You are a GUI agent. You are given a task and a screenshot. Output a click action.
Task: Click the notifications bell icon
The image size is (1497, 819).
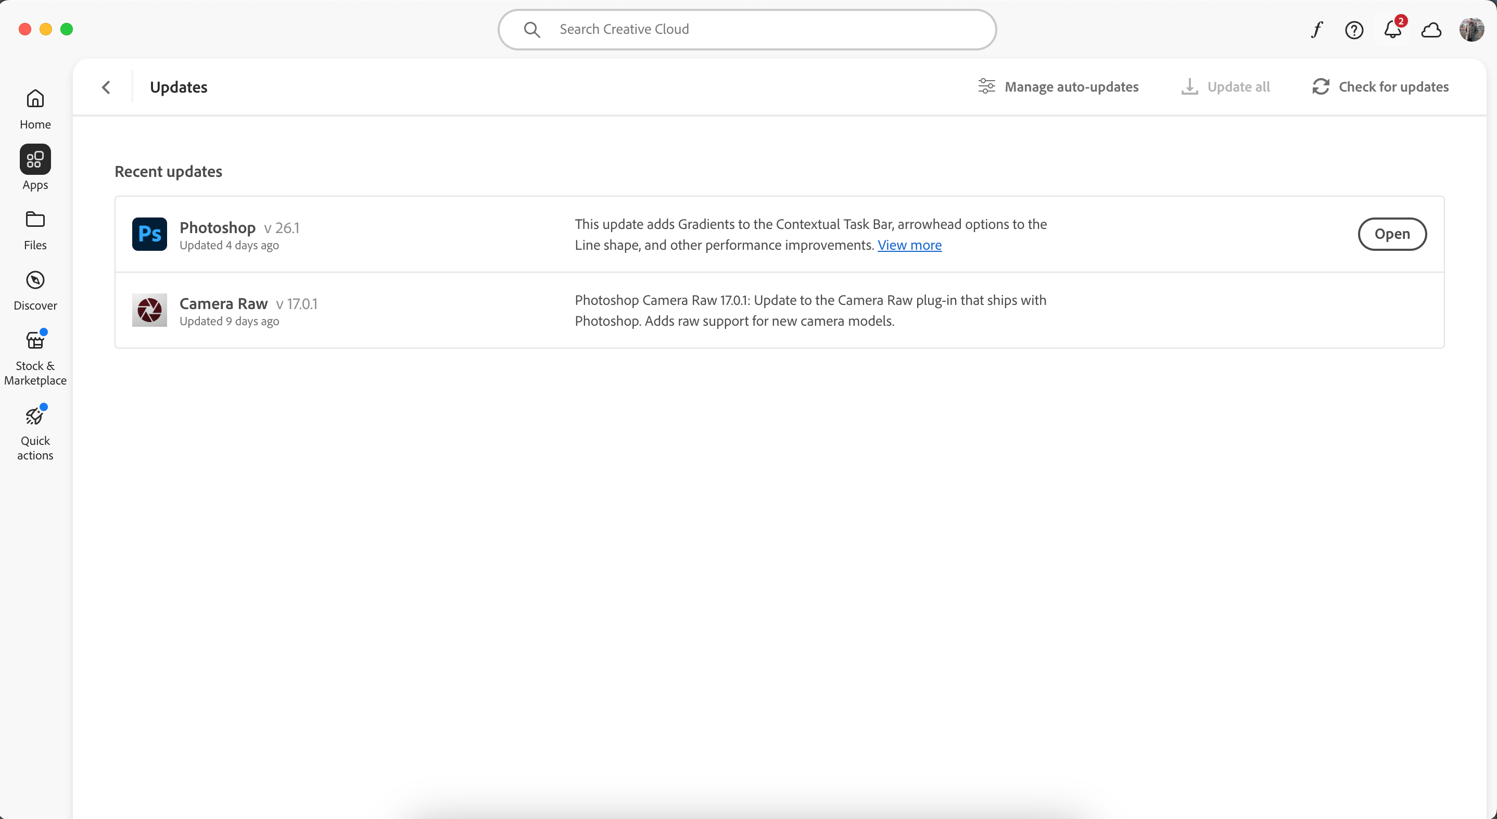coord(1392,28)
